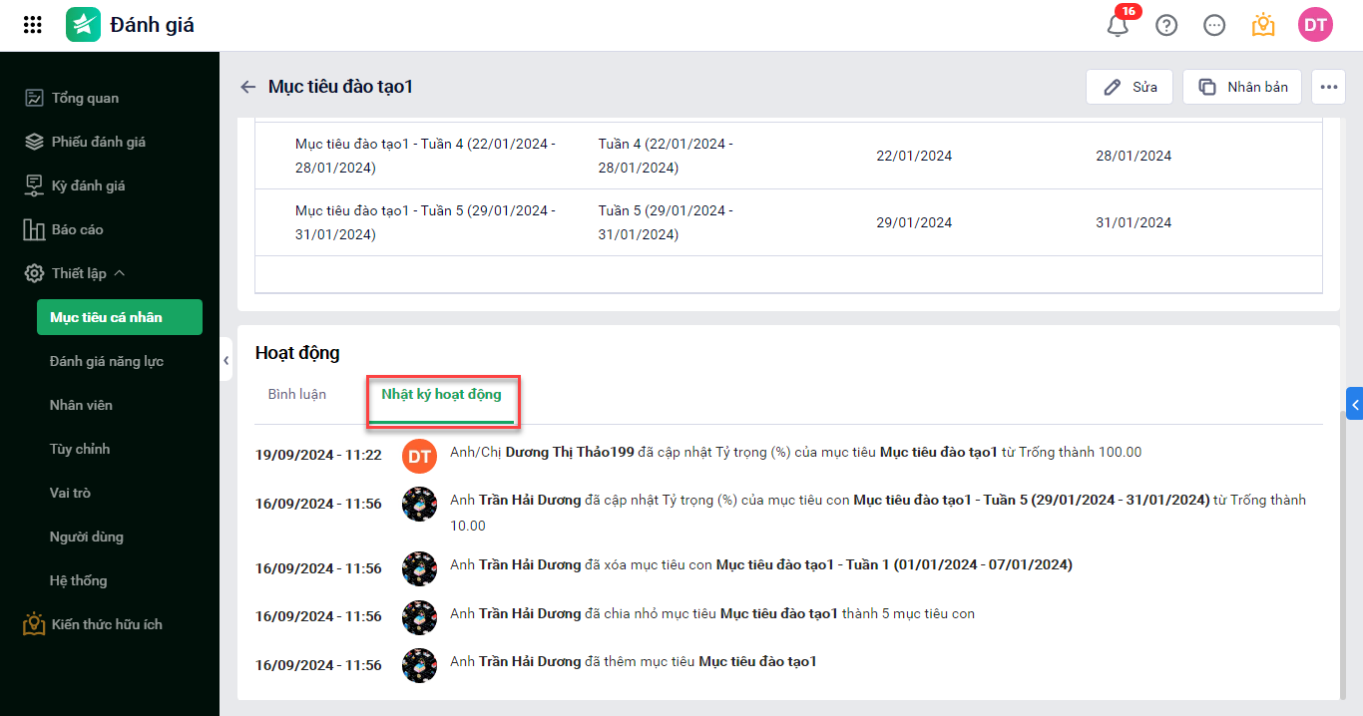Viewport: 1363px width, 716px height.
Task: Open the app launcher grid icon
Action: click(x=32, y=25)
